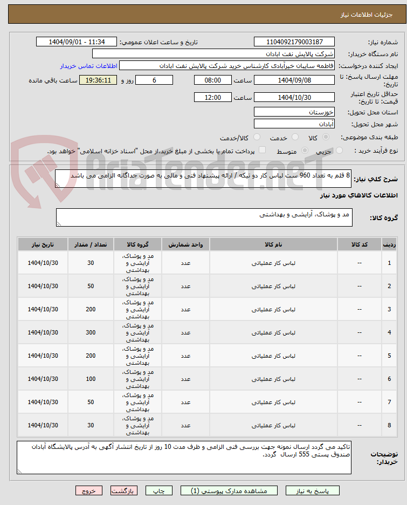
Task: Click the خروج exit button
Action: (x=89, y=490)
